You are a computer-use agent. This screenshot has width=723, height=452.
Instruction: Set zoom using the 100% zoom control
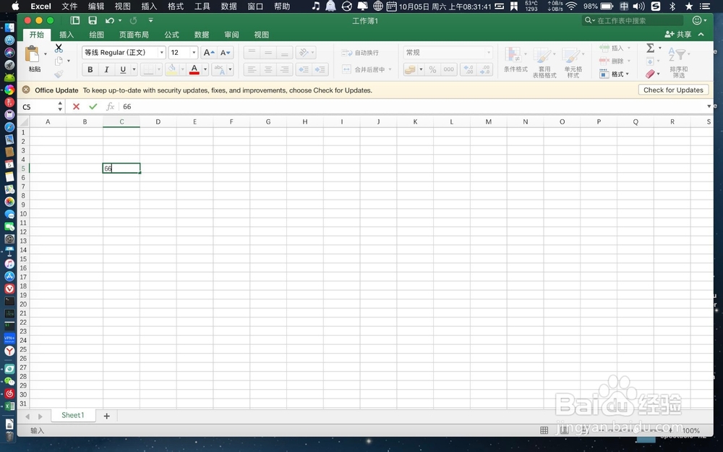coord(691,429)
